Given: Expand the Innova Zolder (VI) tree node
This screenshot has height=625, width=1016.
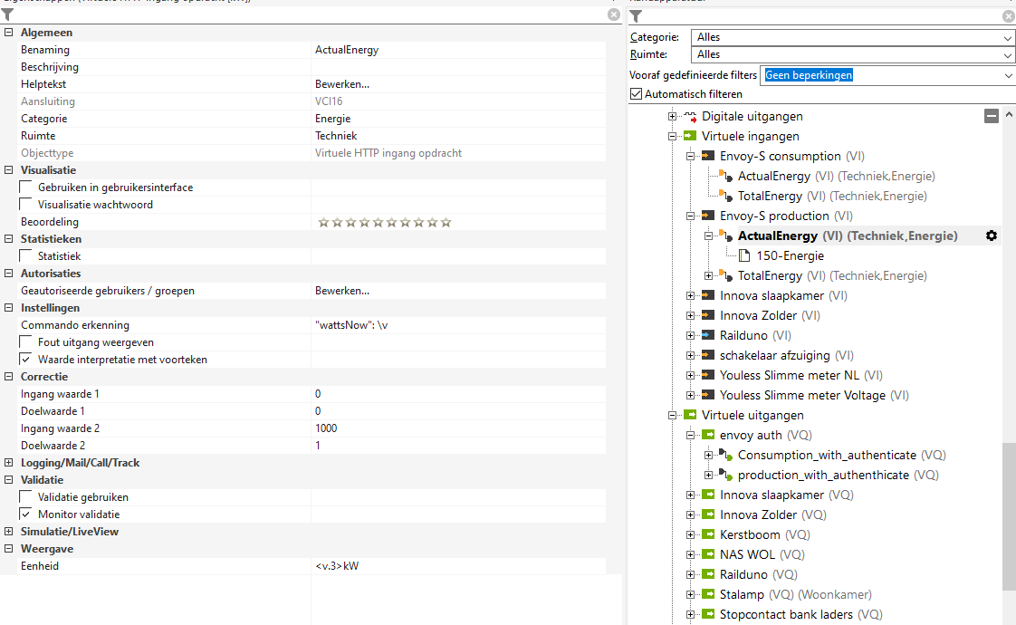Looking at the screenshot, I should pyautogui.click(x=690, y=316).
